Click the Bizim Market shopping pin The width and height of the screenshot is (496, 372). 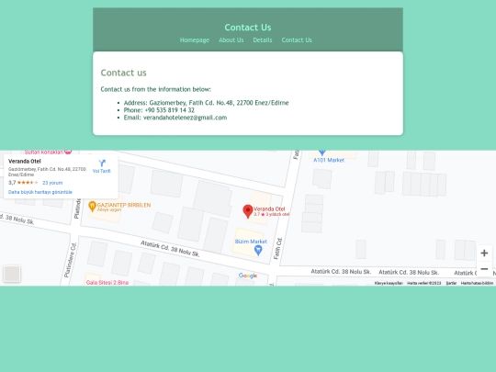[x=258, y=250]
